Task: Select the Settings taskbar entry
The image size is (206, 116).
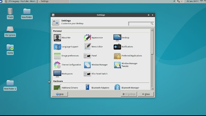Action: pyautogui.click(x=53, y=1)
